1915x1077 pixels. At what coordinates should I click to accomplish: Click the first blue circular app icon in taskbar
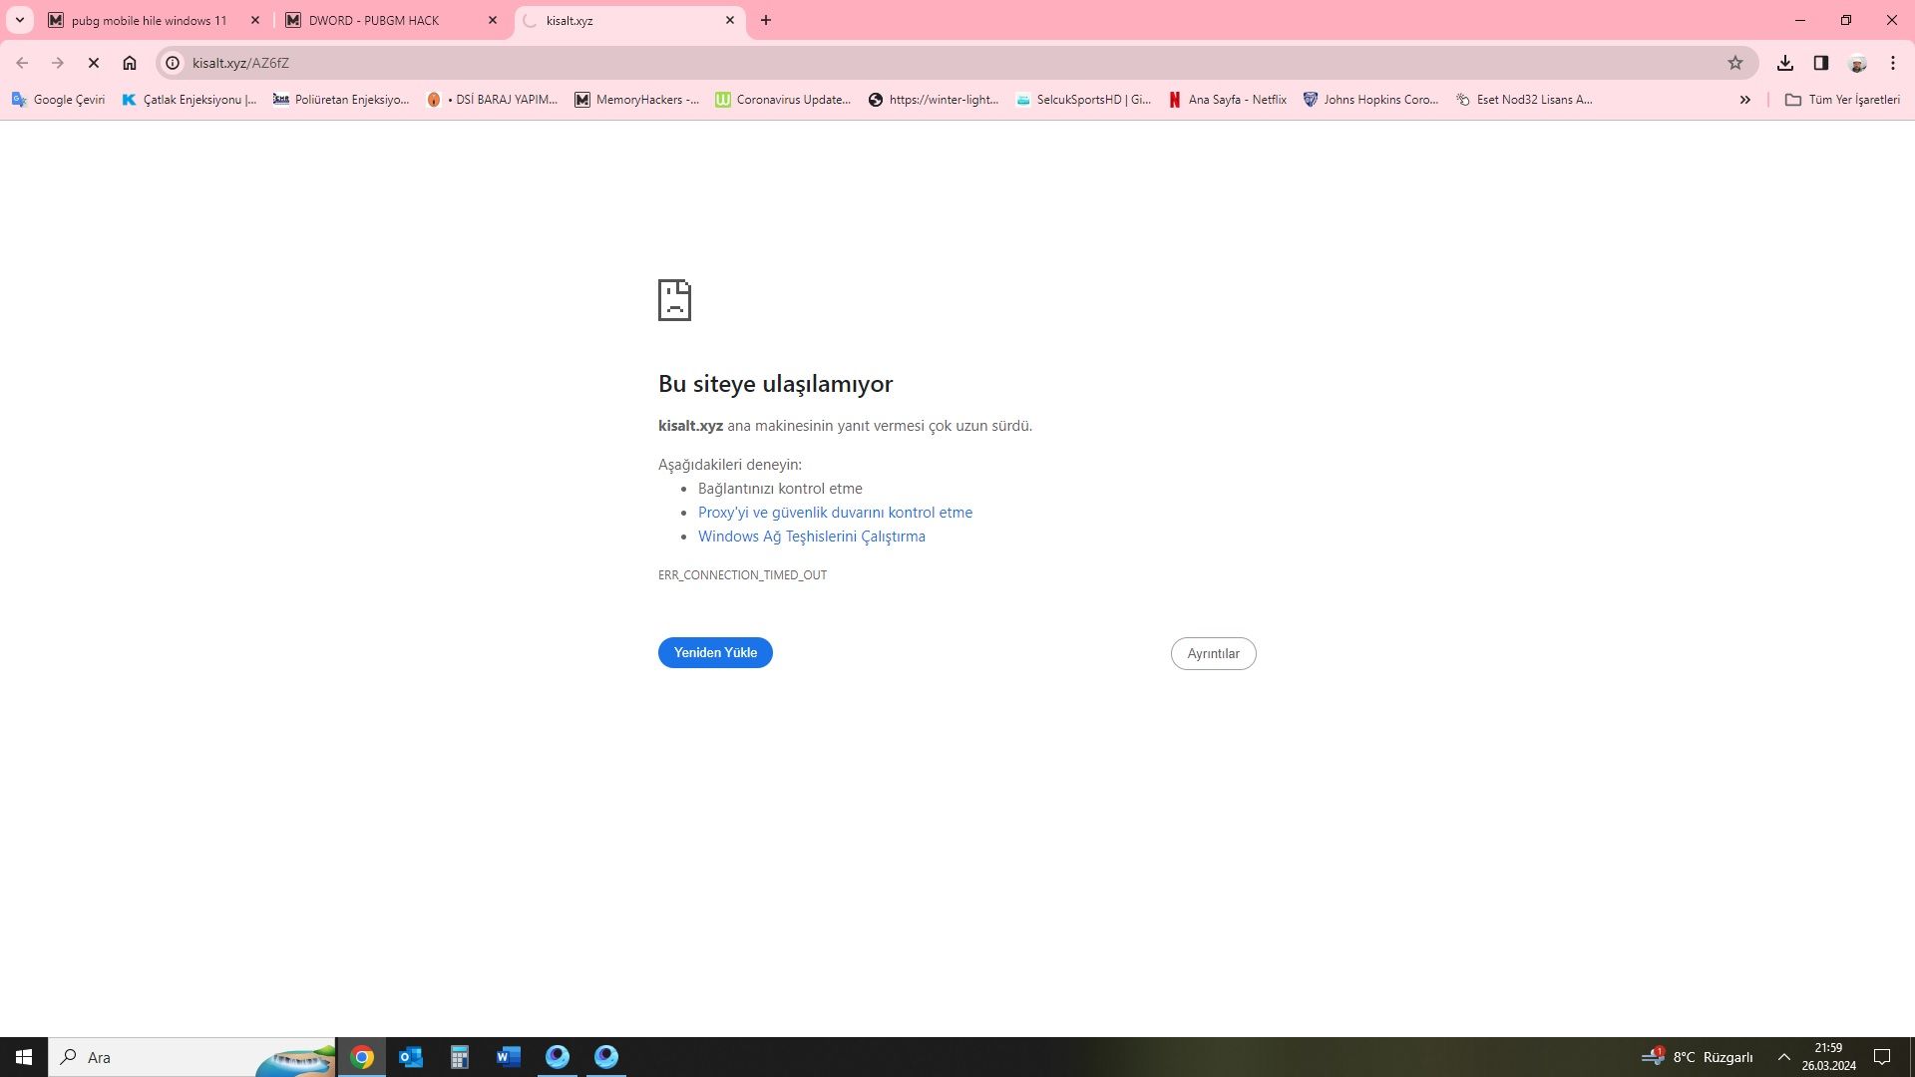tap(558, 1057)
